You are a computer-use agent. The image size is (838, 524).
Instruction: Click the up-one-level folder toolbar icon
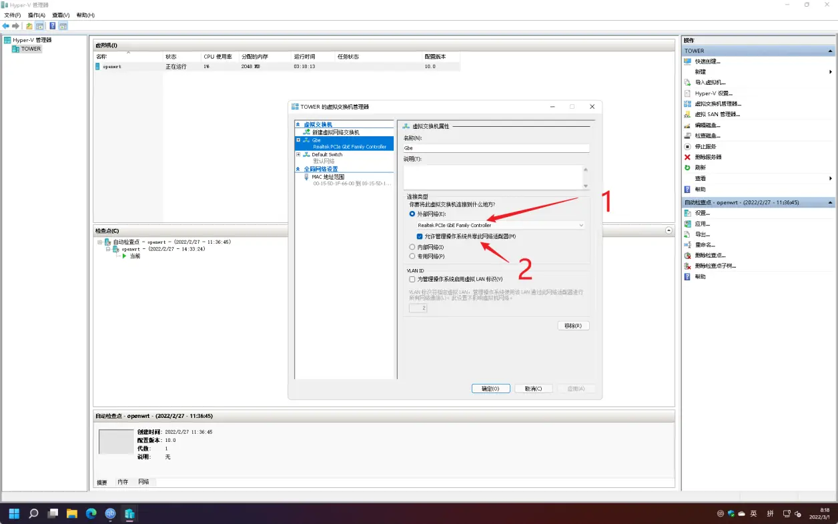[x=29, y=26]
